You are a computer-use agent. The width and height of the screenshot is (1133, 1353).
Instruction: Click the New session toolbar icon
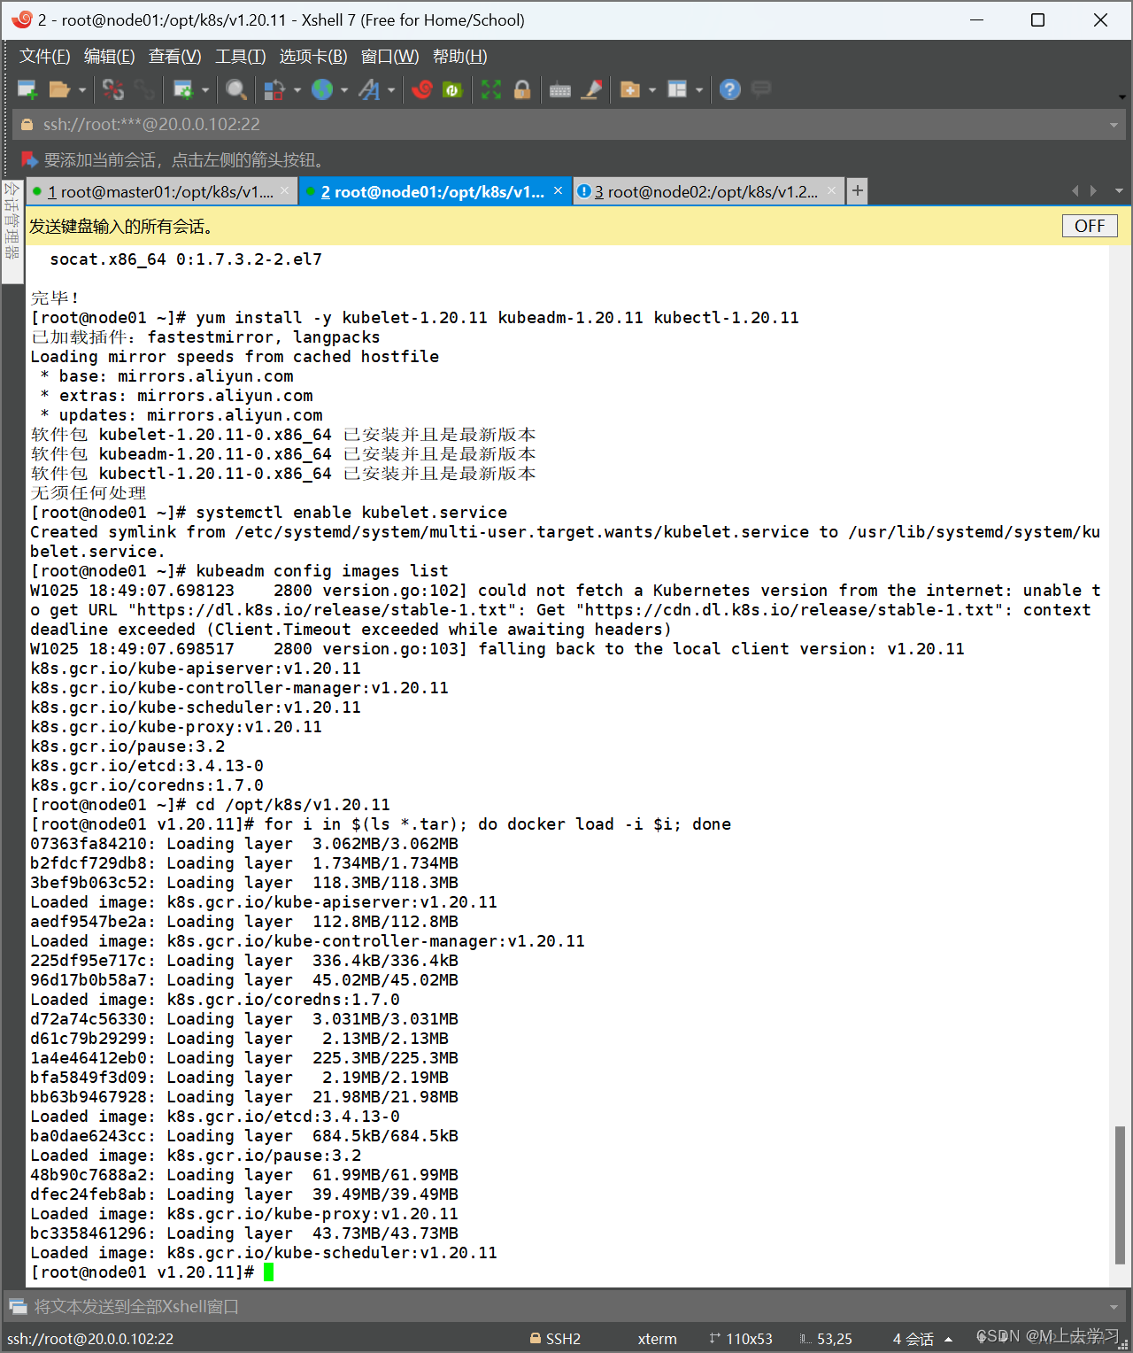click(27, 89)
